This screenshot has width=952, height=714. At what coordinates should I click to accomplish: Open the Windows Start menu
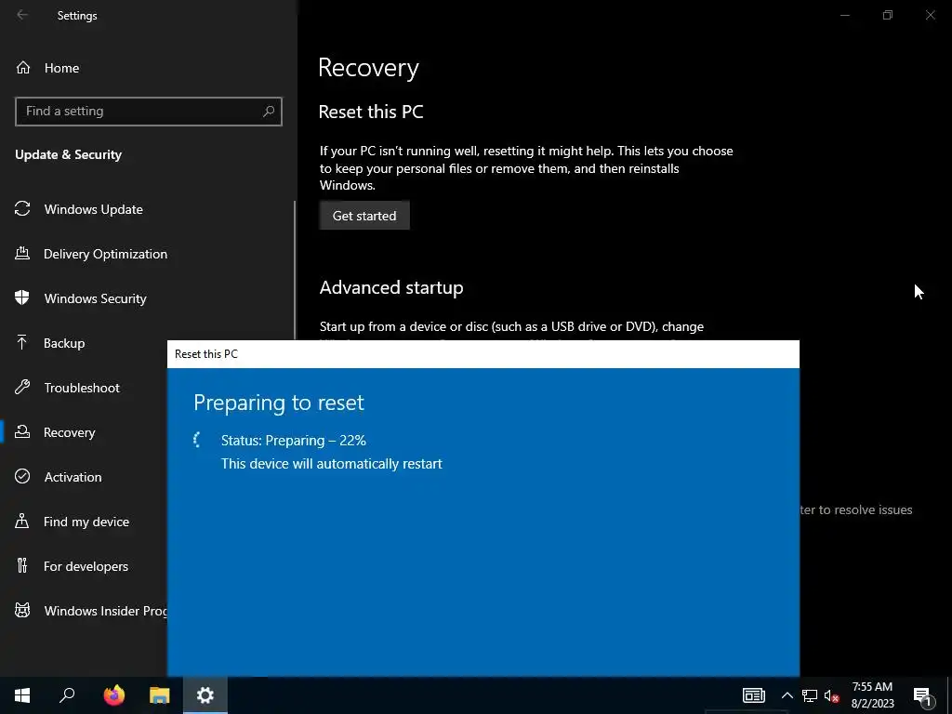(x=22, y=695)
